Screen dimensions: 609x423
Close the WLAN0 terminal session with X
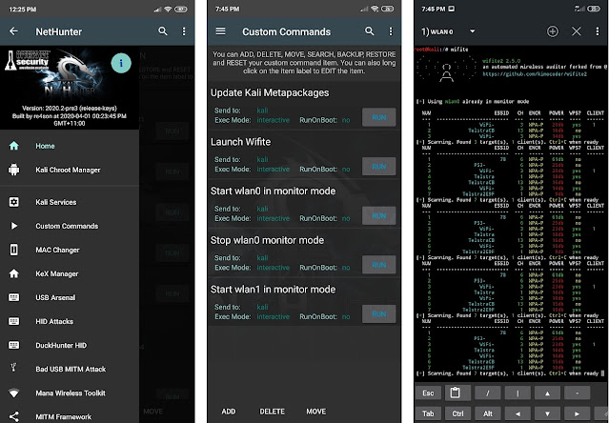577,31
